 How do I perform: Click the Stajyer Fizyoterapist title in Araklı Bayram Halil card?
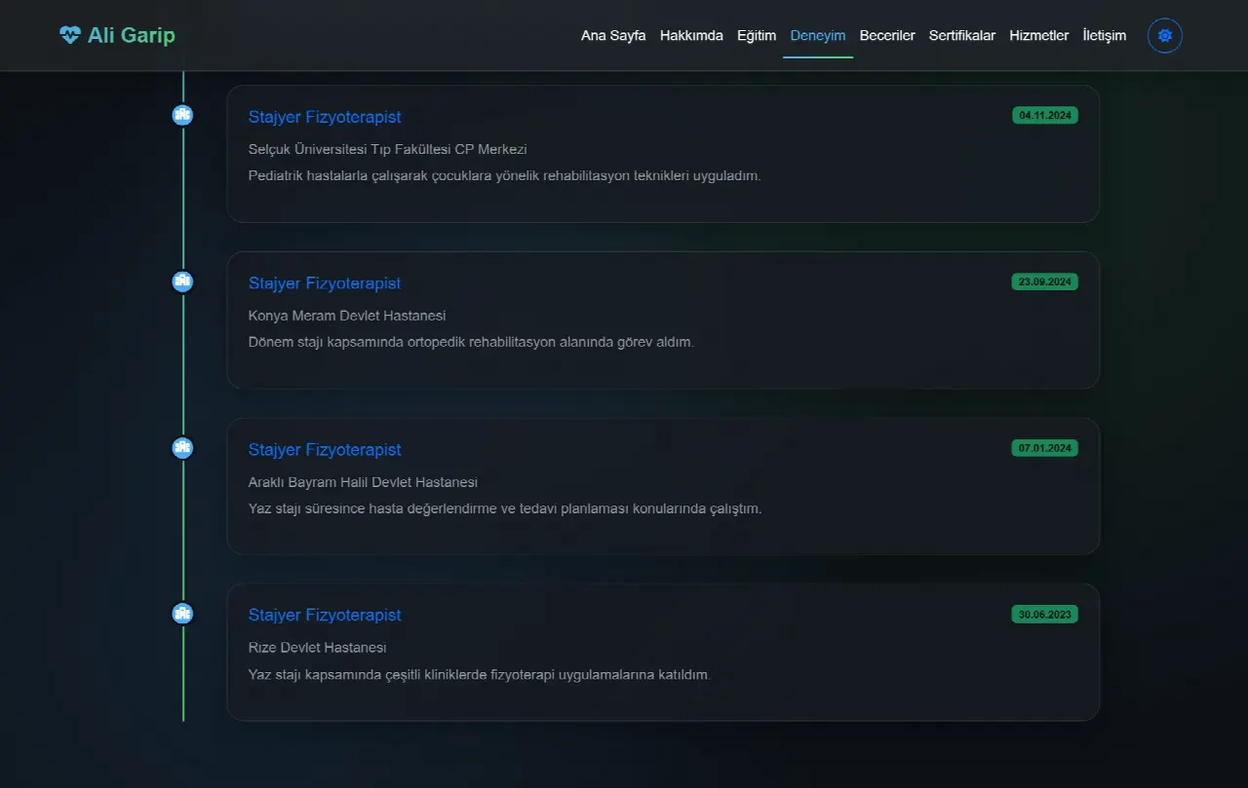pyautogui.click(x=325, y=450)
